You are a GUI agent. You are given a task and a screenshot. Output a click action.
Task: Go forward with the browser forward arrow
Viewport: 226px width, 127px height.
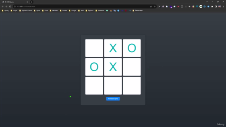6,6
